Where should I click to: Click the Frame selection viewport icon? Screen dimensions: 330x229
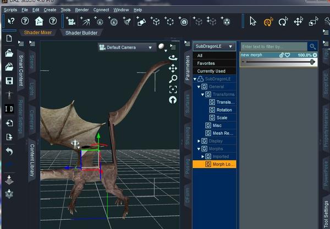click(x=173, y=89)
